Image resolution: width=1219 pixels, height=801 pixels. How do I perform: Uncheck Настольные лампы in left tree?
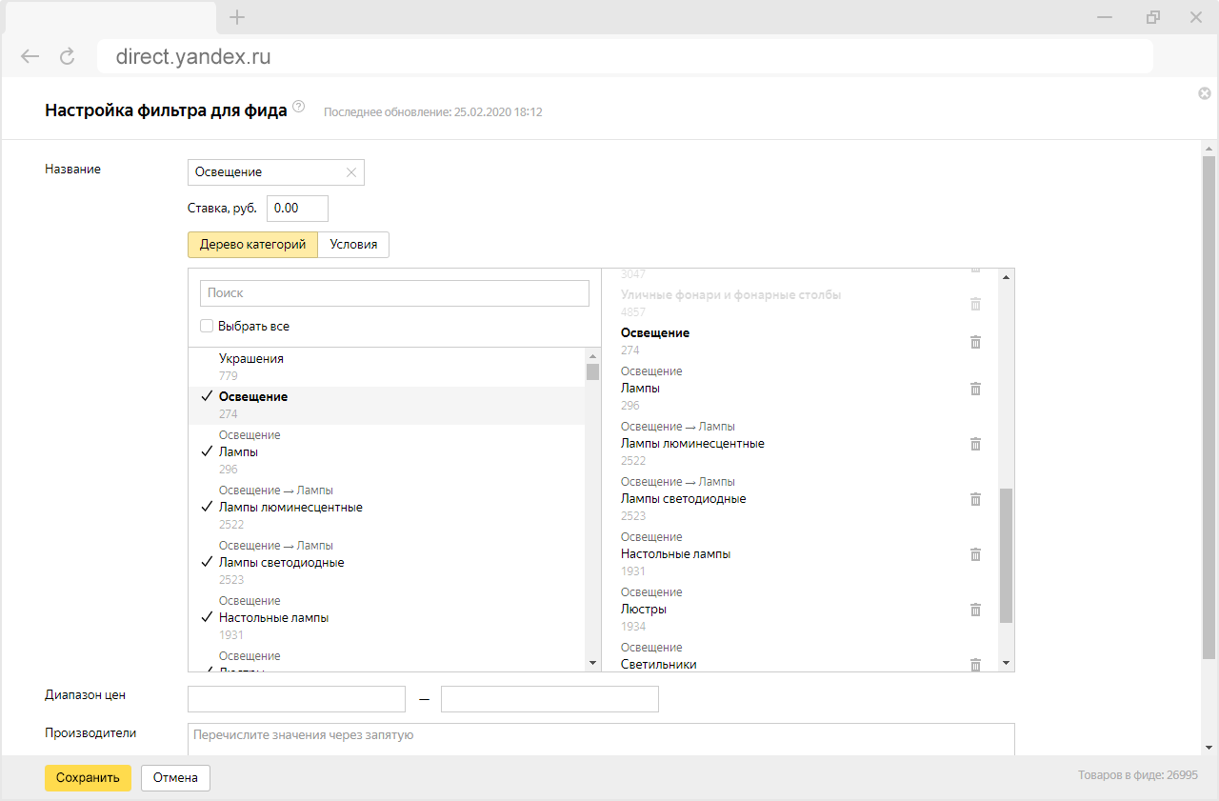coord(207,618)
